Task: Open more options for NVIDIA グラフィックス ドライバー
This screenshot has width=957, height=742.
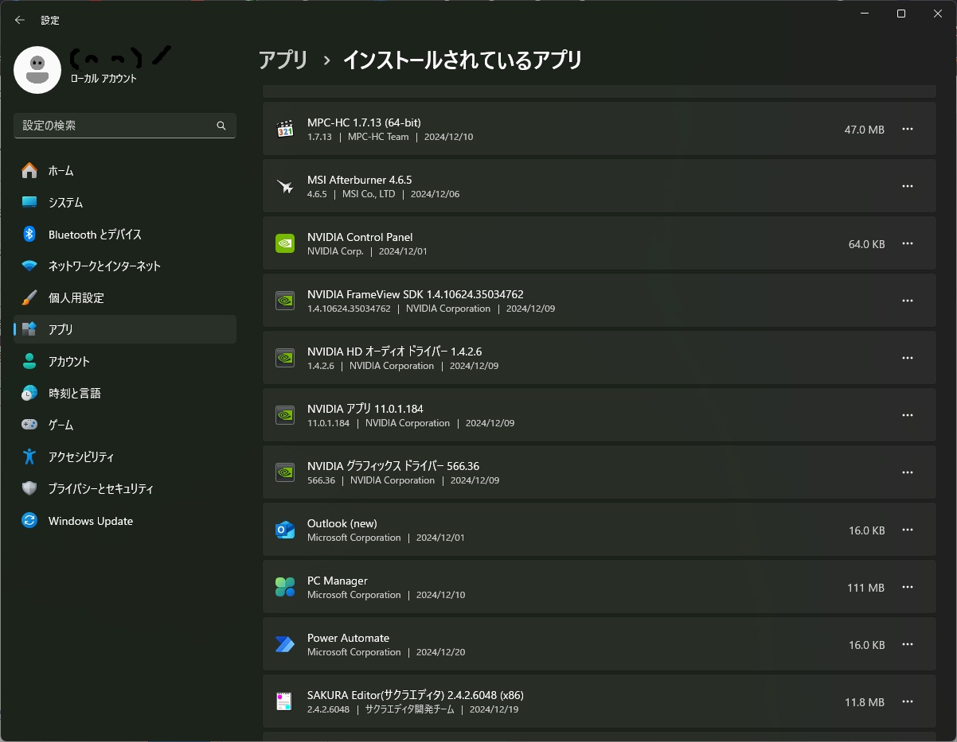Action: coord(908,472)
